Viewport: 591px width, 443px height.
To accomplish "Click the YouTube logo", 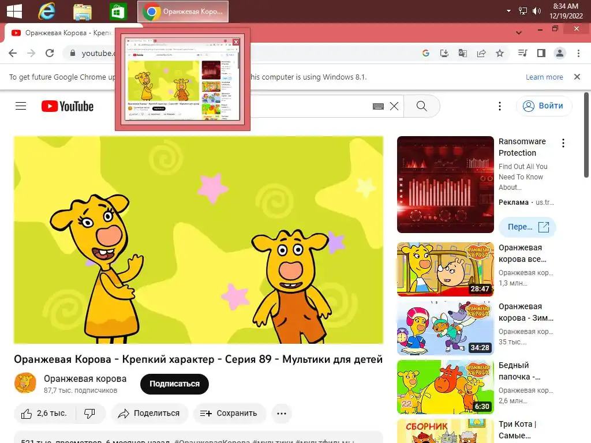I will click(x=68, y=106).
